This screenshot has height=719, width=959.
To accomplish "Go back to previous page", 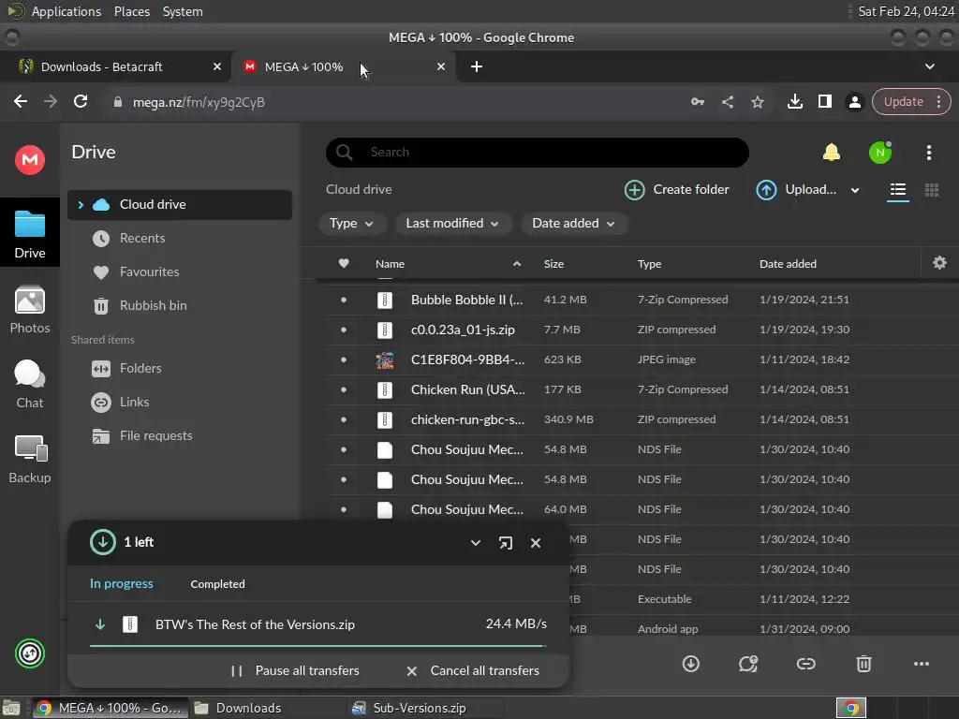I will point(21,101).
